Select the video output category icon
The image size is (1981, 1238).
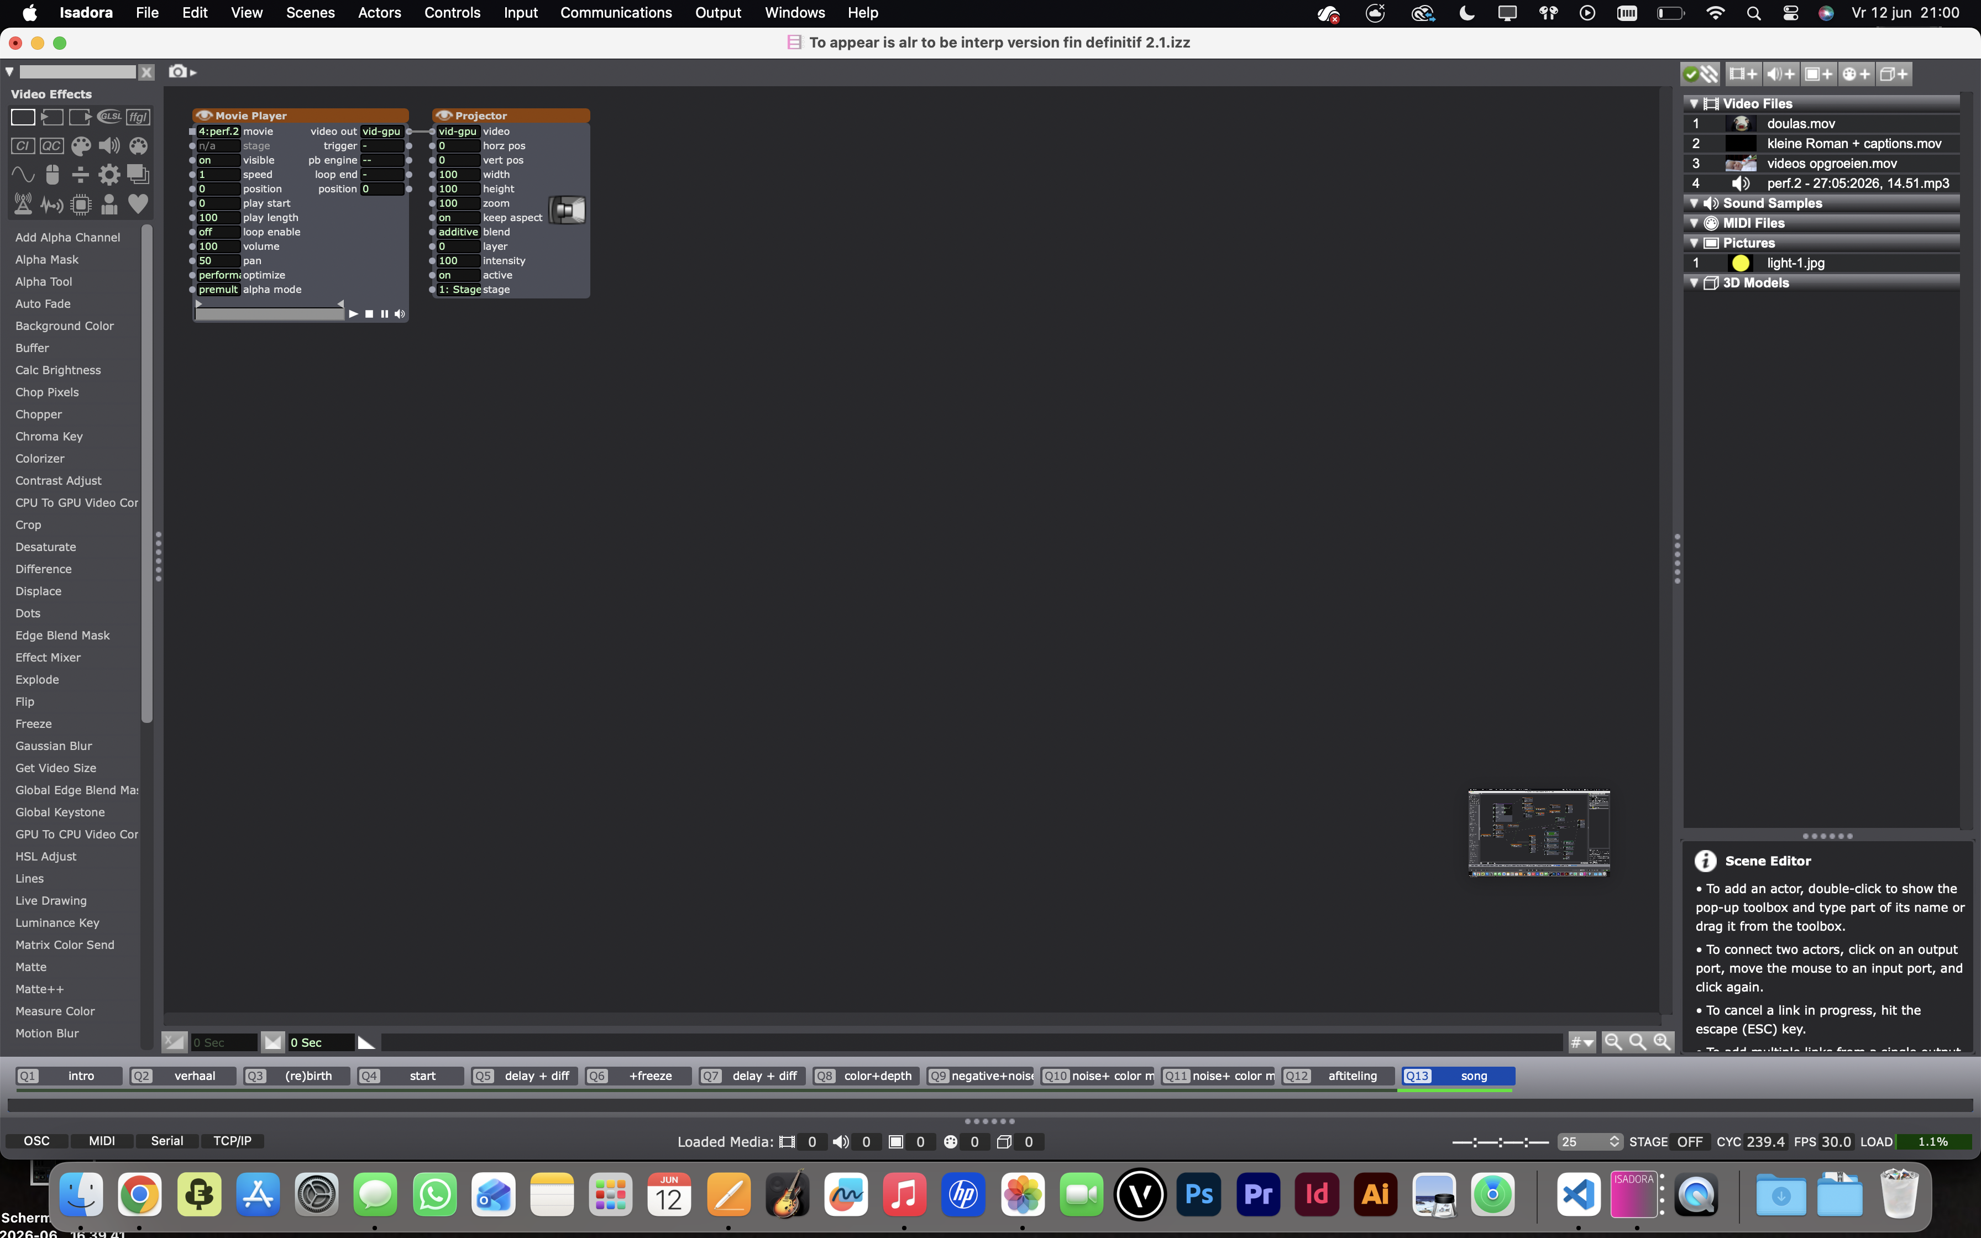(x=80, y=117)
